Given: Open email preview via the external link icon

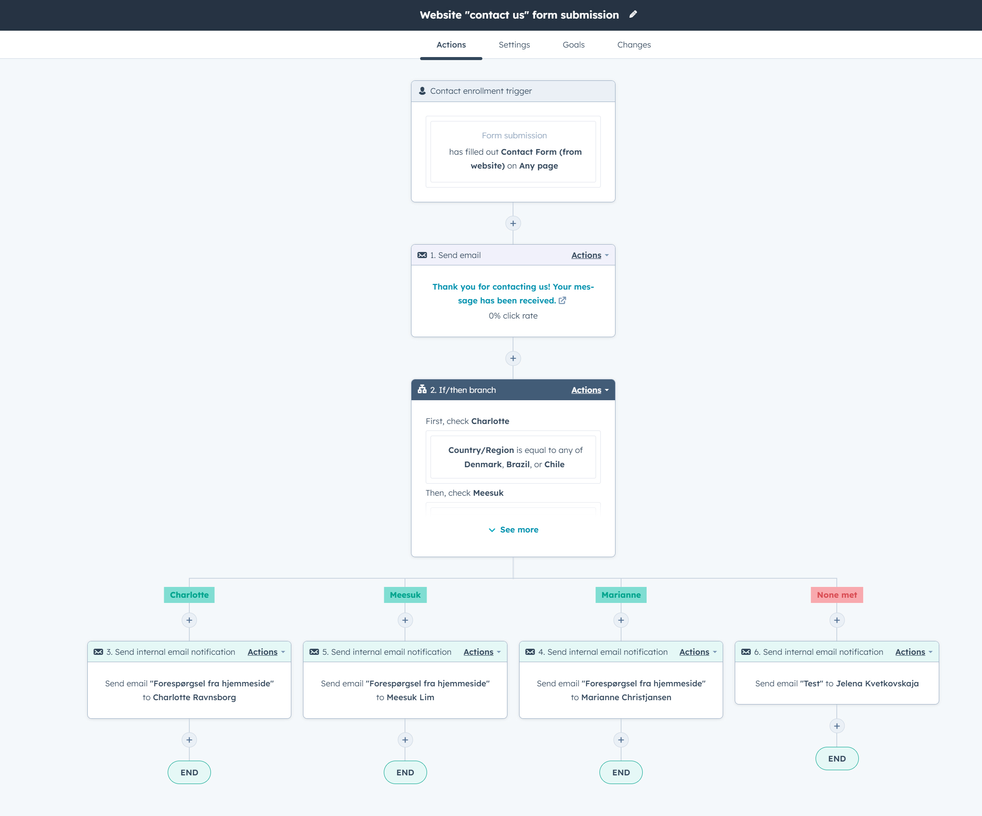Looking at the screenshot, I should point(563,301).
